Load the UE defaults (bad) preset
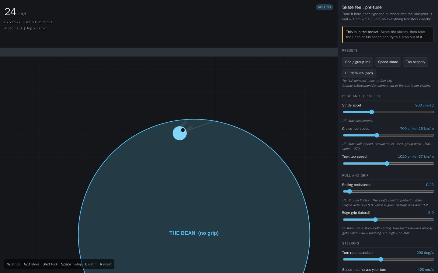 pyautogui.click(x=359, y=73)
